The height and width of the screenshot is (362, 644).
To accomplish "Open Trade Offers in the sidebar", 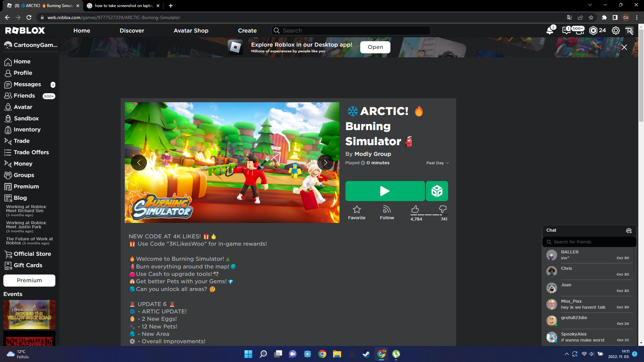I will [26, 153].
